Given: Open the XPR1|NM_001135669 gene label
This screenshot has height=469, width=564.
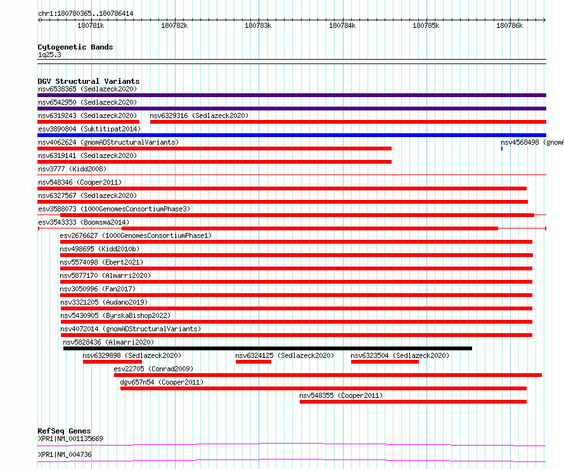Looking at the screenshot, I should click(x=70, y=439).
